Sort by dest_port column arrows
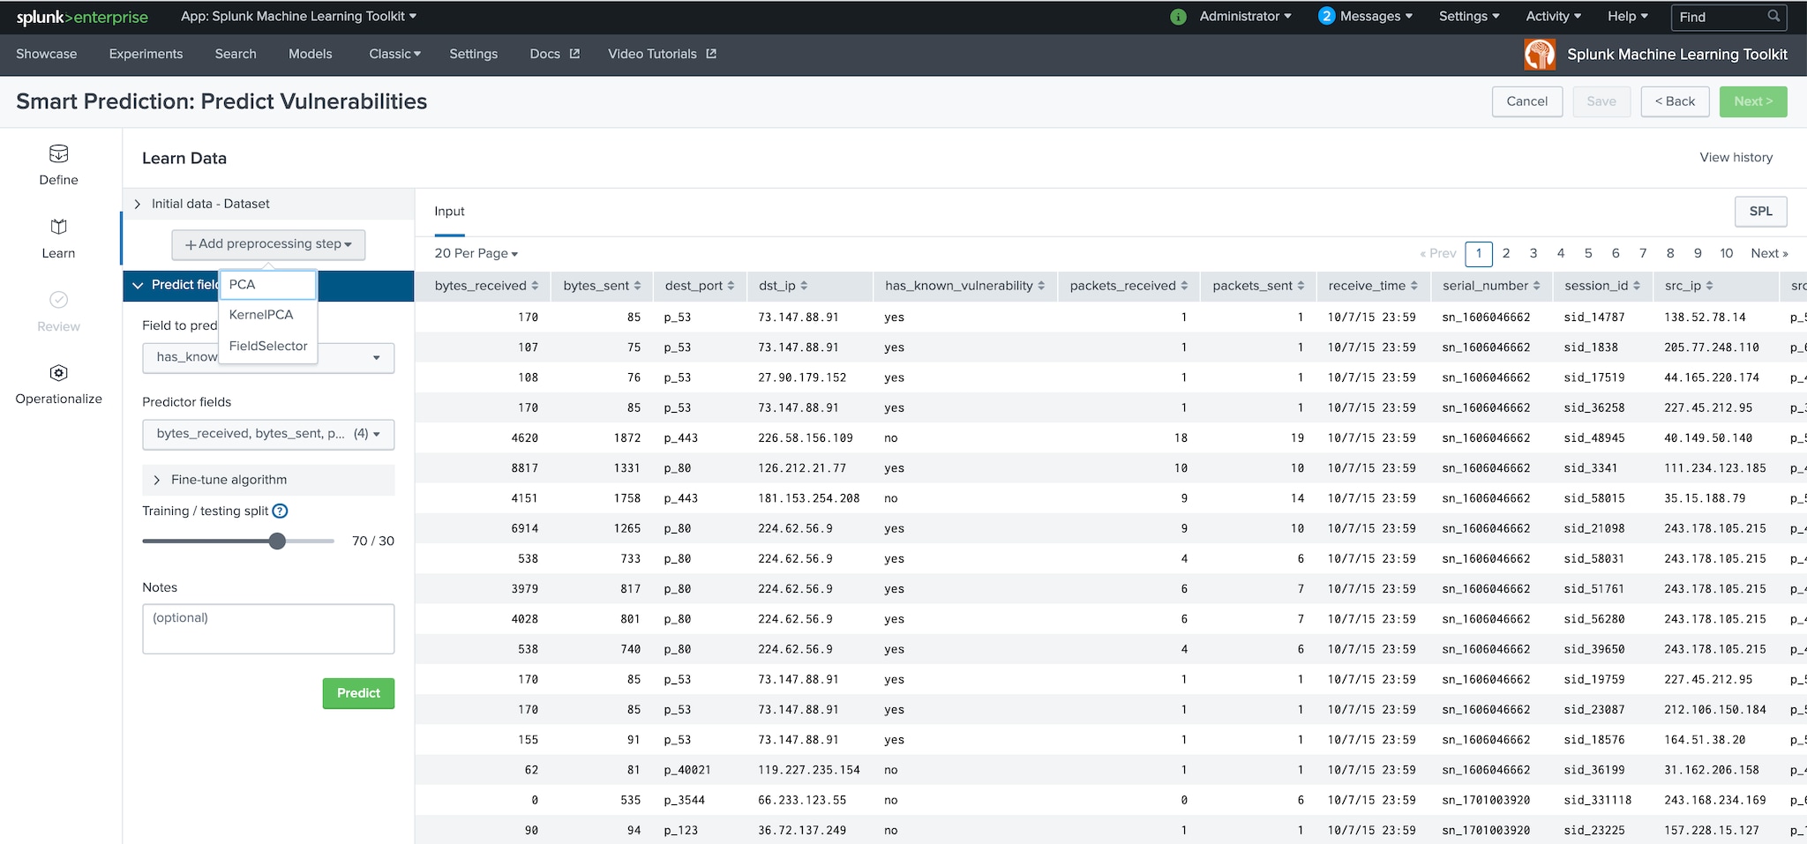This screenshot has width=1807, height=844. click(x=731, y=286)
